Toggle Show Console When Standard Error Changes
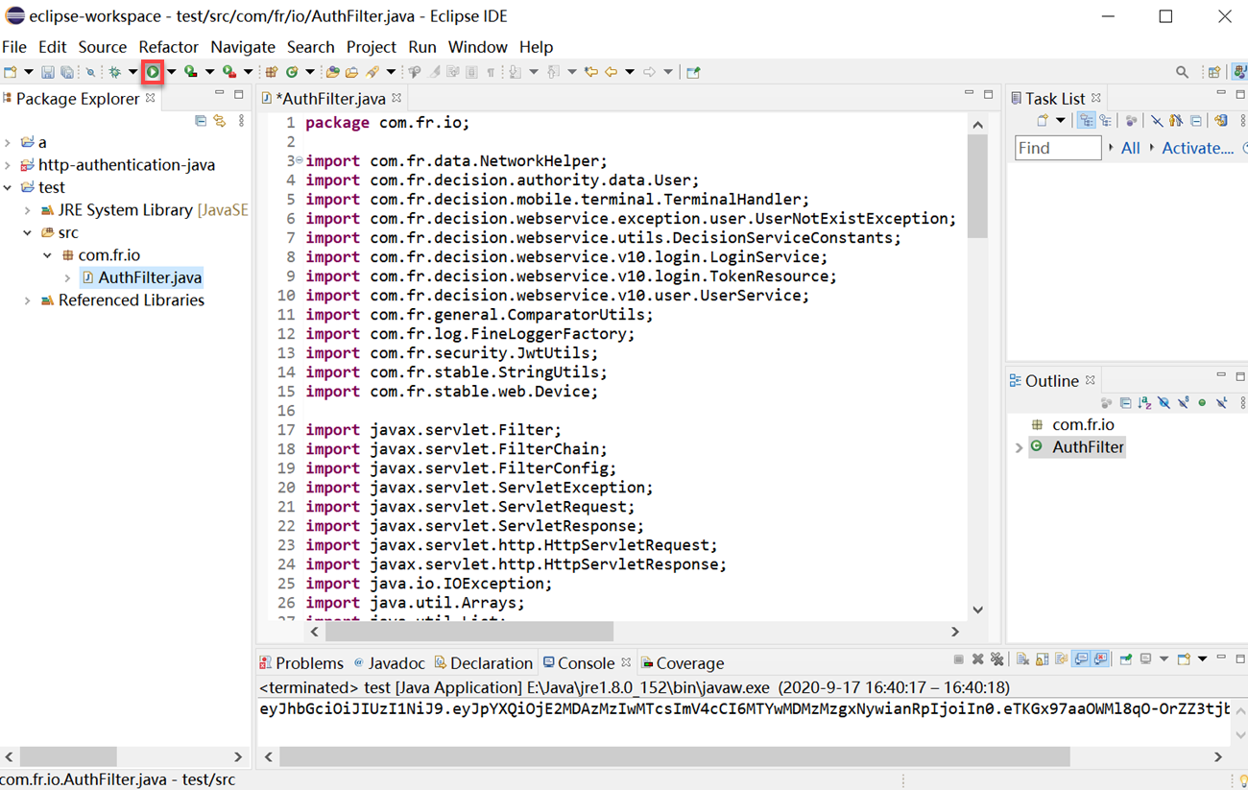Viewport: 1248px width, 790px height. click(x=1101, y=659)
